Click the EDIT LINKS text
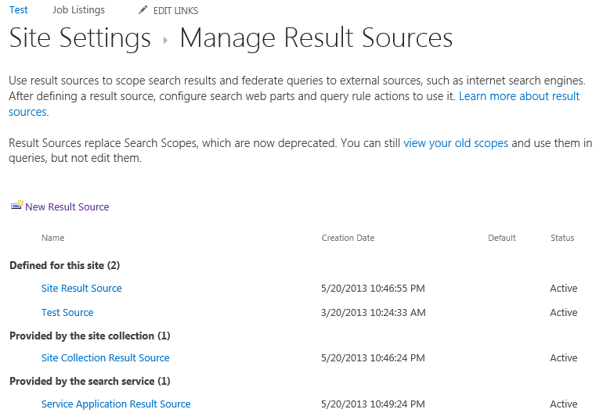This screenshot has height=420, width=603. (x=175, y=11)
